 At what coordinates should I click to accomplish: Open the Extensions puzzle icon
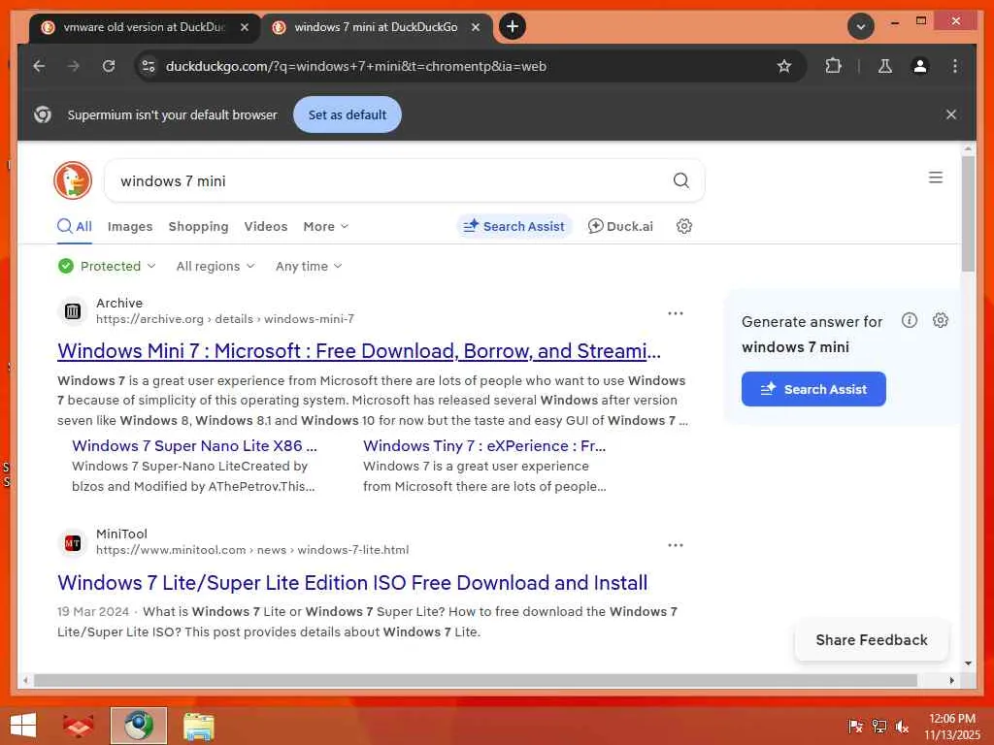(833, 66)
